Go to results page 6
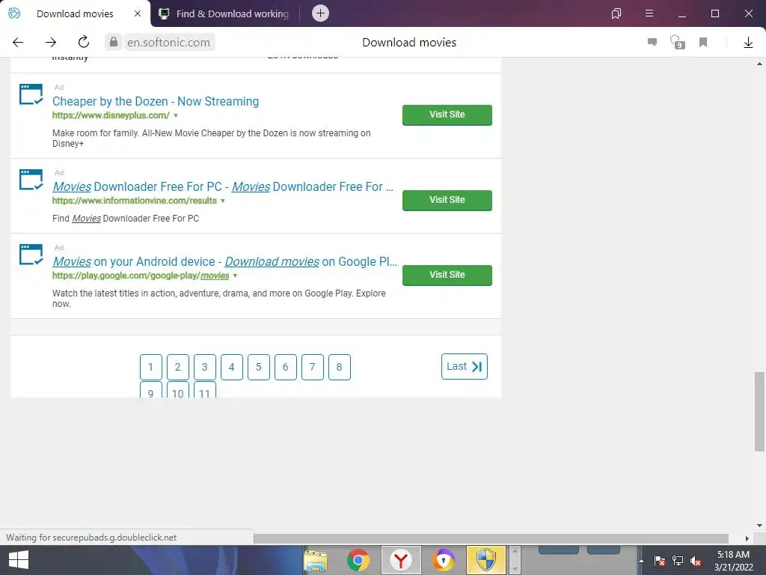The image size is (766, 575). pyautogui.click(x=286, y=367)
